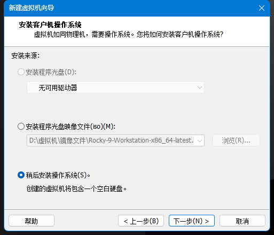Cancel the wizard with 取消

[242, 221]
